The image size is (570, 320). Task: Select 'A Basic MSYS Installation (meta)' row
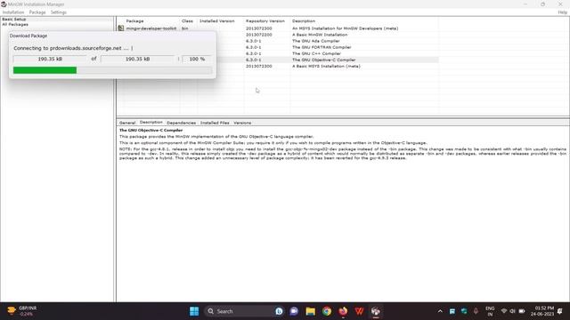click(326, 67)
